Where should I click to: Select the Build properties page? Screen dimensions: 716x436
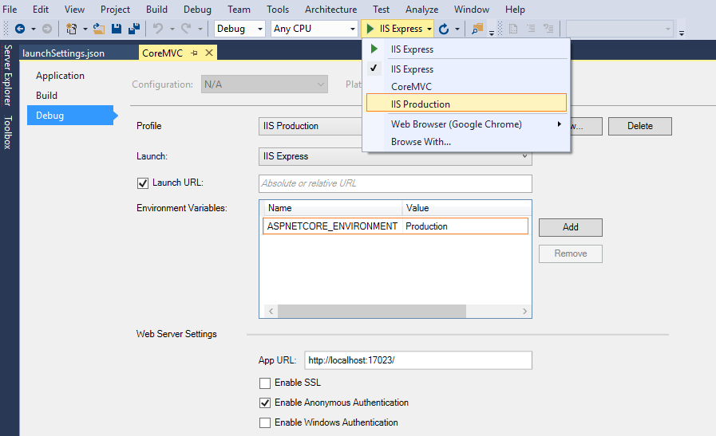[46, 96]
